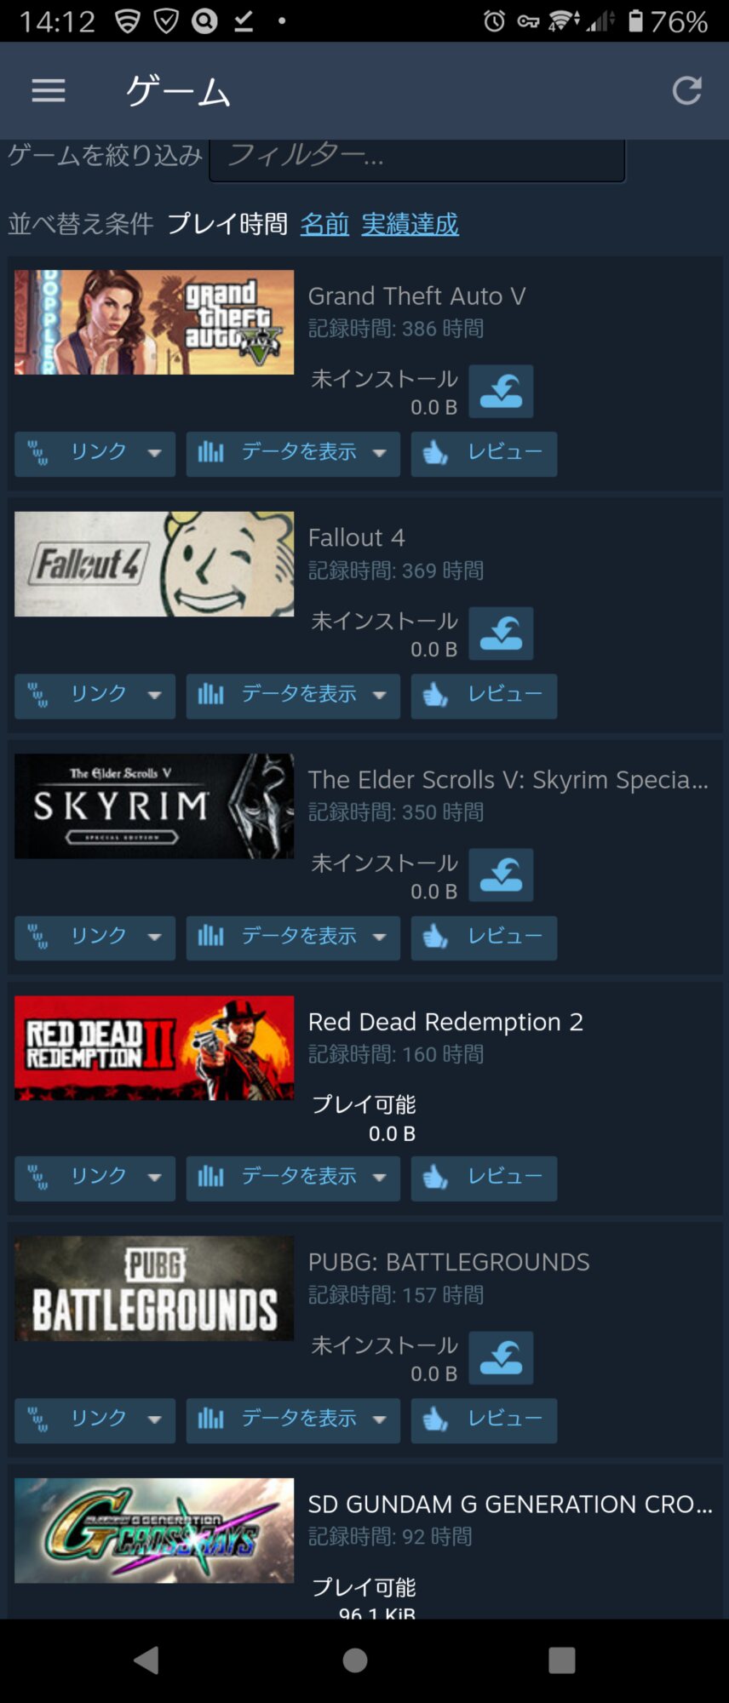Tap Skyrim Special Edition install download icon
This screenshot has width=729, height=1703.
click(x=501, y=875)
